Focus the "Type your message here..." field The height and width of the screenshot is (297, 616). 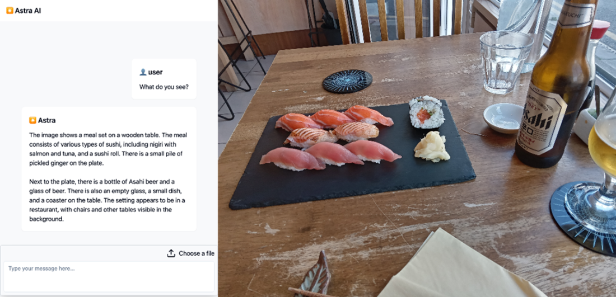109,276
